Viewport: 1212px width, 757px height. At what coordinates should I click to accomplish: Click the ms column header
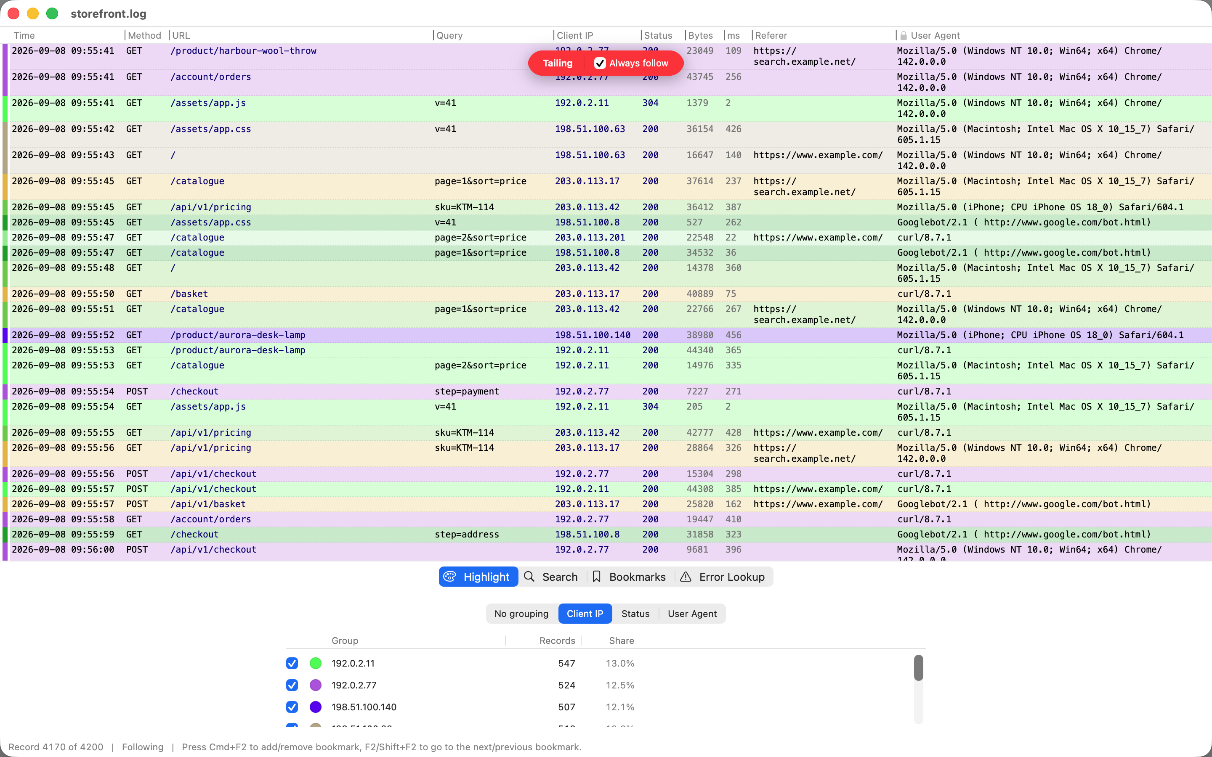coord(733,36)
